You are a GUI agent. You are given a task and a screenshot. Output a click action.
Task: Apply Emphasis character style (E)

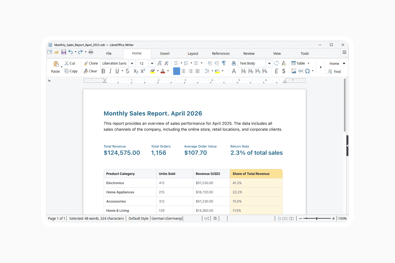[x=276, y=71]
